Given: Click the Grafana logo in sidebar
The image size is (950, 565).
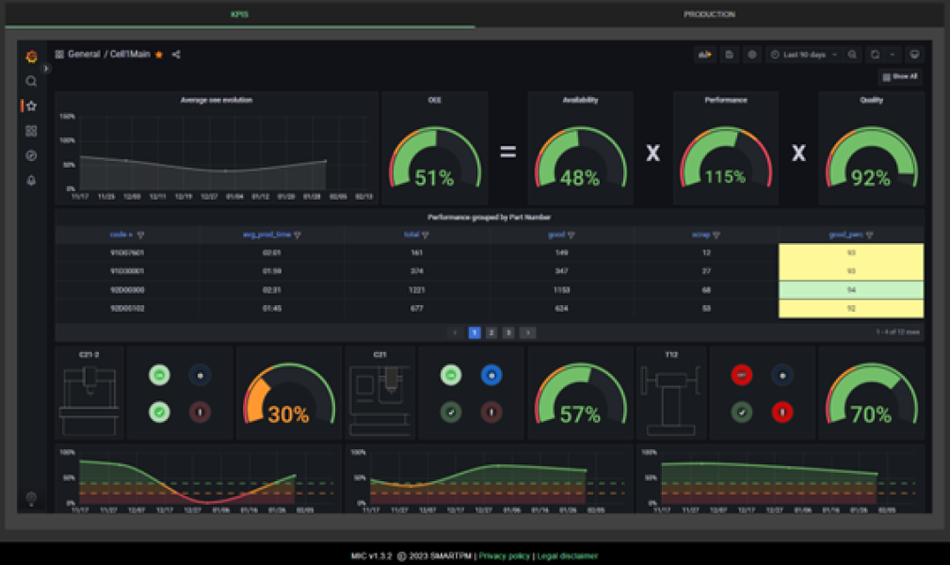Looking at the screenshot, I should [x=31, y=56].
